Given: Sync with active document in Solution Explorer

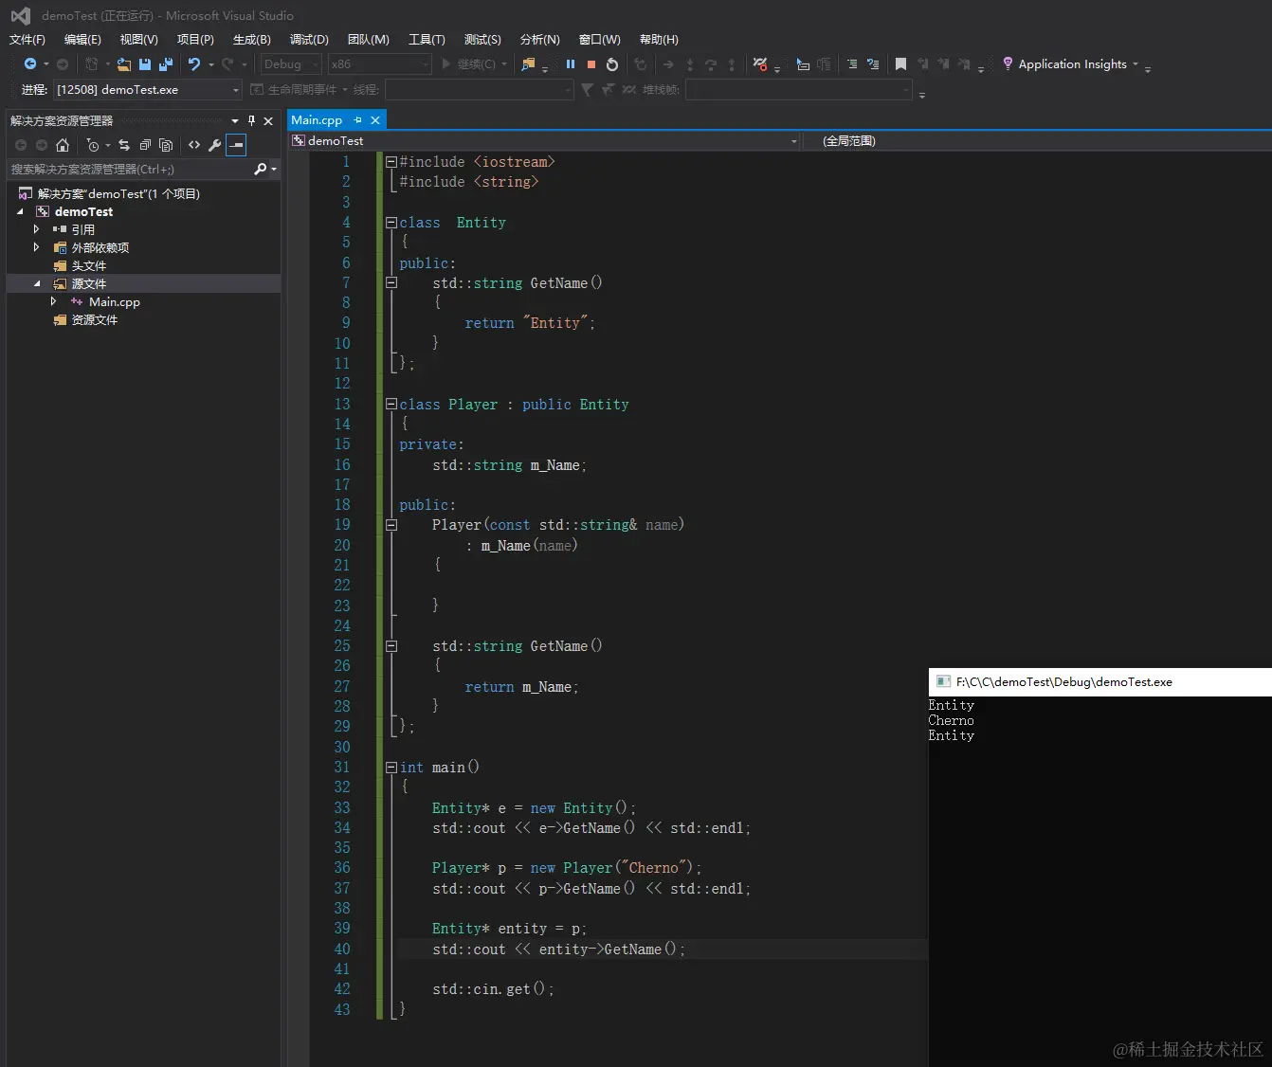Looking at the screenshot, I should point(124,145).
